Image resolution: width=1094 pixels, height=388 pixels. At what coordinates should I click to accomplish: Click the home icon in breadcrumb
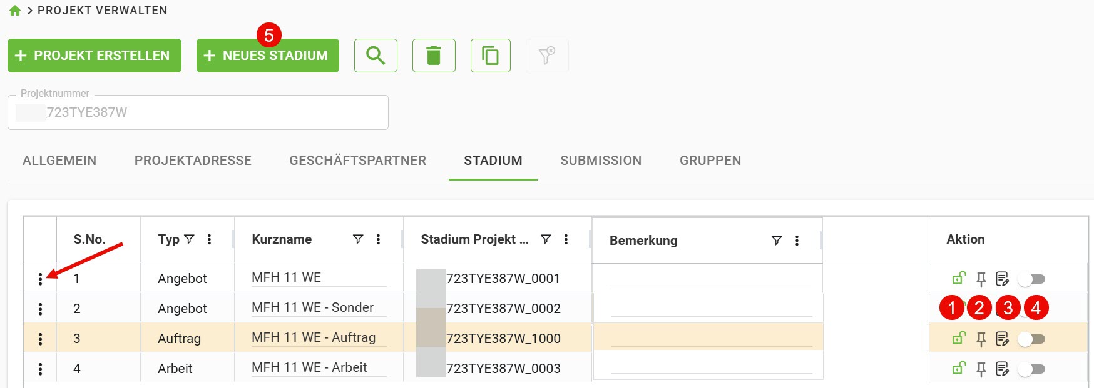click(15, 11)
